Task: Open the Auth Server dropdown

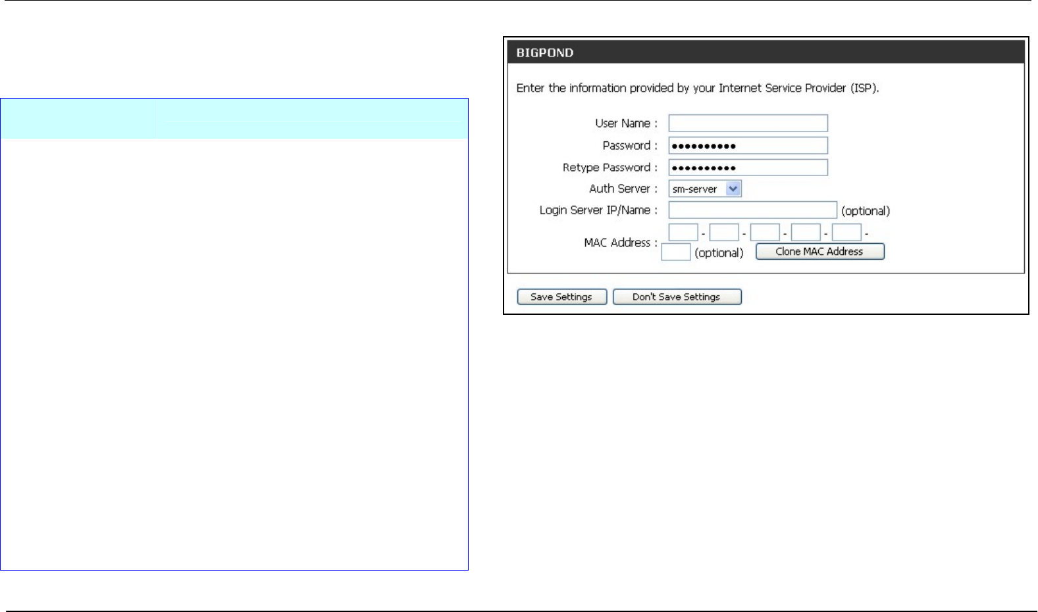Action: click(x=705, y=189)
